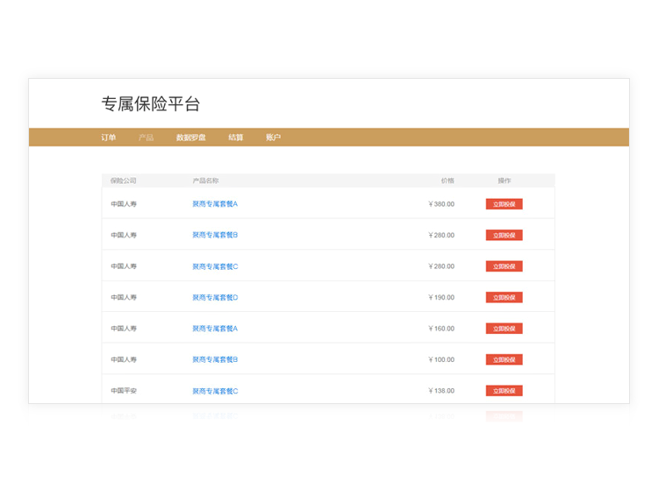Open the 聚商专属套餐D product link
The height and width of the screenshot is (482, 658).
(x=215, y=298)
